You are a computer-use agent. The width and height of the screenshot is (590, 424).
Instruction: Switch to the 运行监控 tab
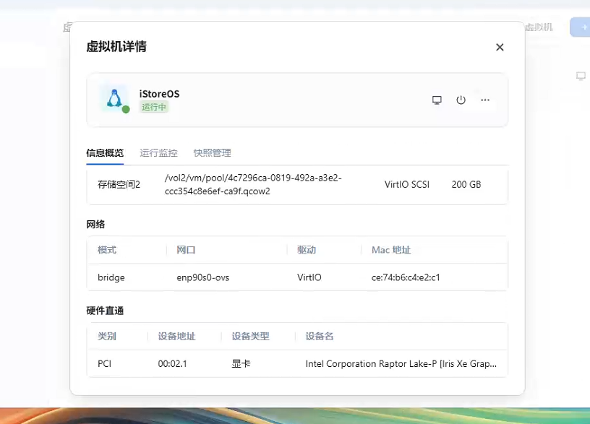[158, 153]
